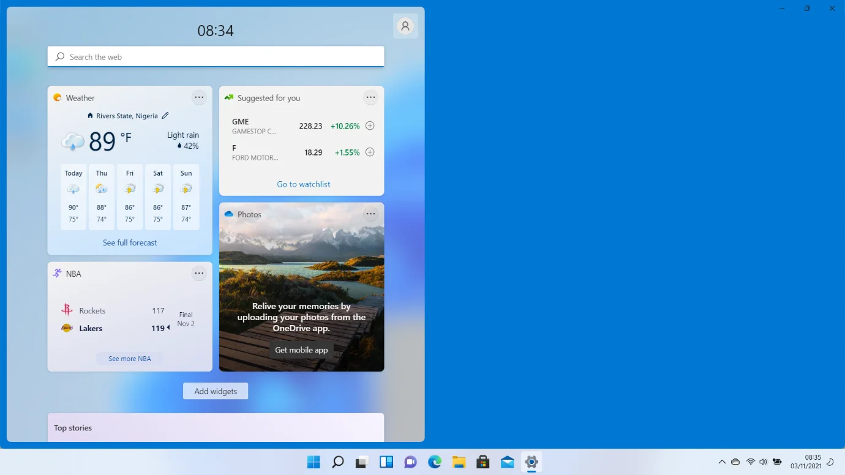The width and height of the screenshot is (845, 475).
Task: Click the +1.55% change value
Action: (347, 152)
